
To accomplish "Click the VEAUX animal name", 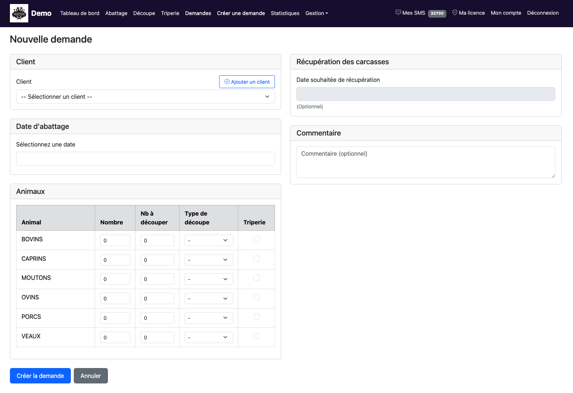I will (x=31, y=336).
